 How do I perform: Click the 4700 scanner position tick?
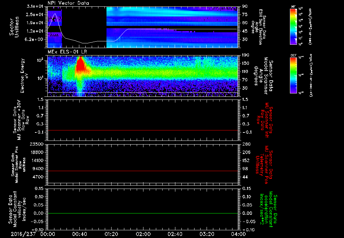click(38, 177)
